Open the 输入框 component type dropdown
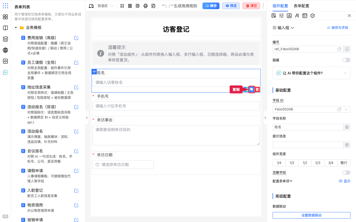The height and width of the screenshot is (222, 356). [x=283, y=28]
